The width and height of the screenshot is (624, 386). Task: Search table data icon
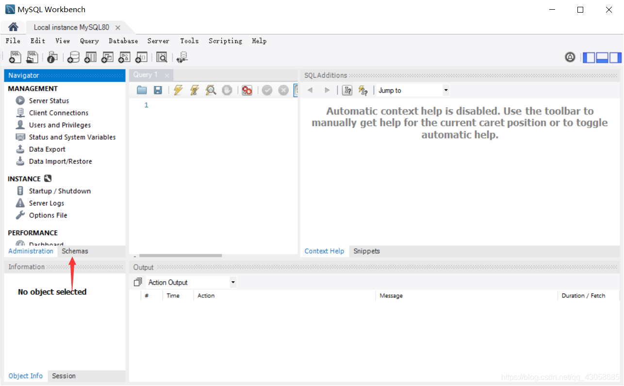point(162,57)
